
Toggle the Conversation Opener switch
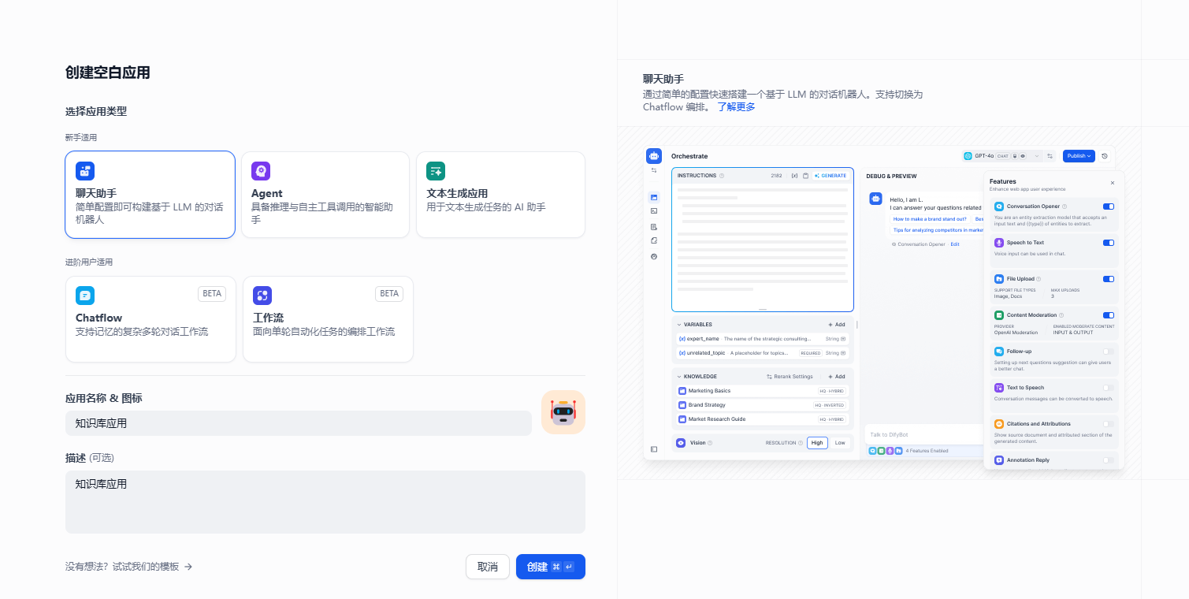[1109, 206]
